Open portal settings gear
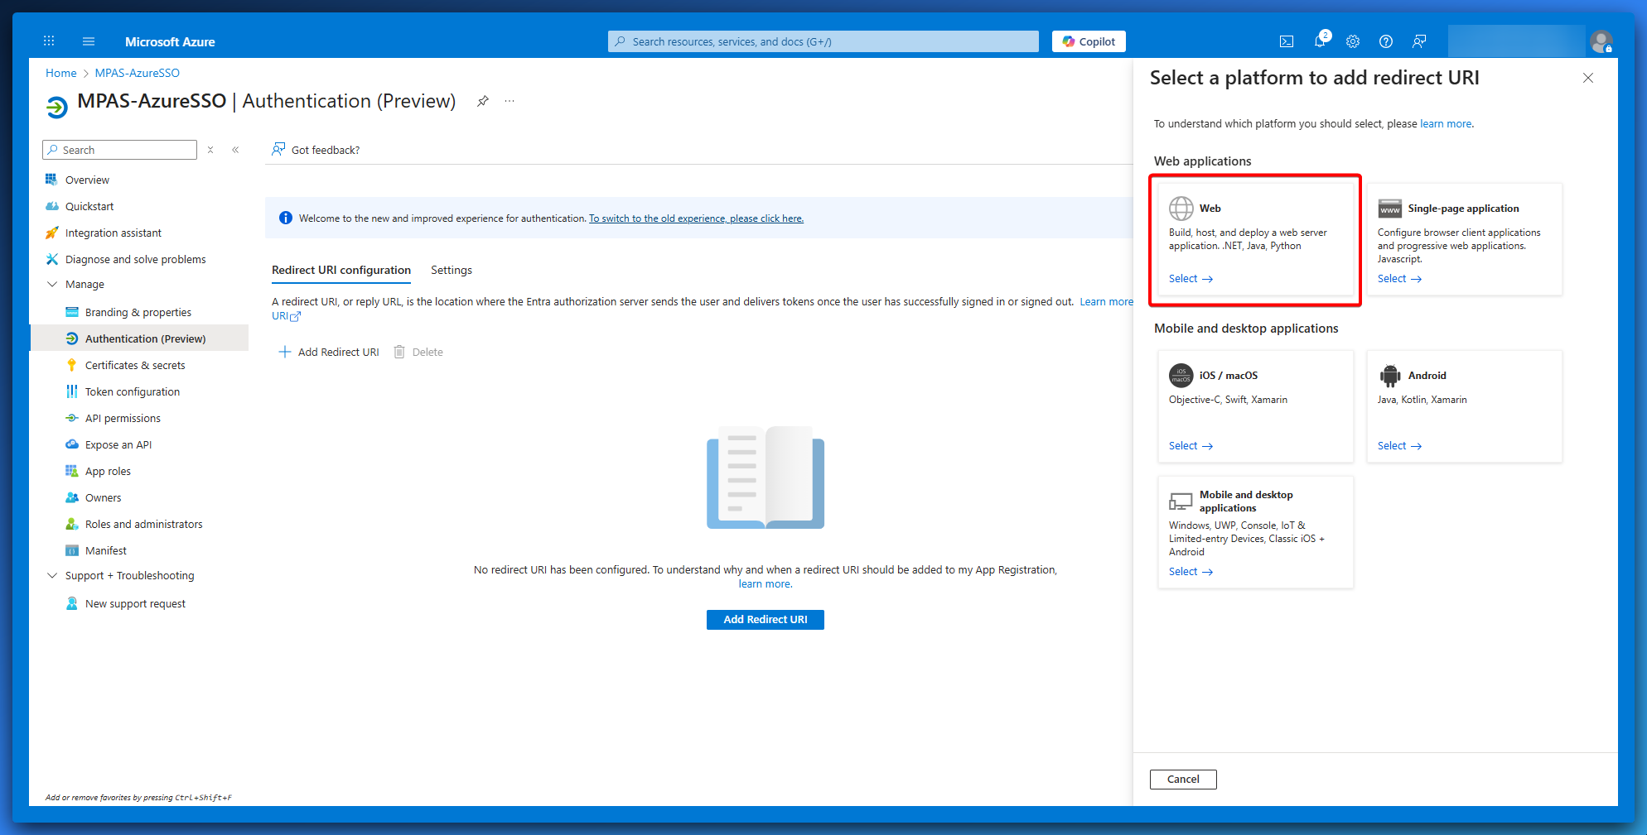Image resolution: width=1647 pixels, height=835 pixels. click(x=1353, y=41)
